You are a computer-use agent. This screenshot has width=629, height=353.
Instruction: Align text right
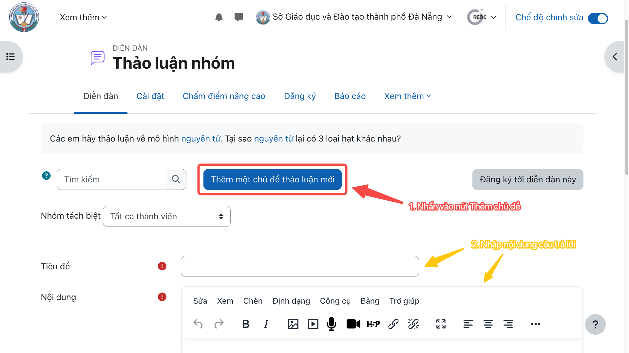[x=508, y=324]
